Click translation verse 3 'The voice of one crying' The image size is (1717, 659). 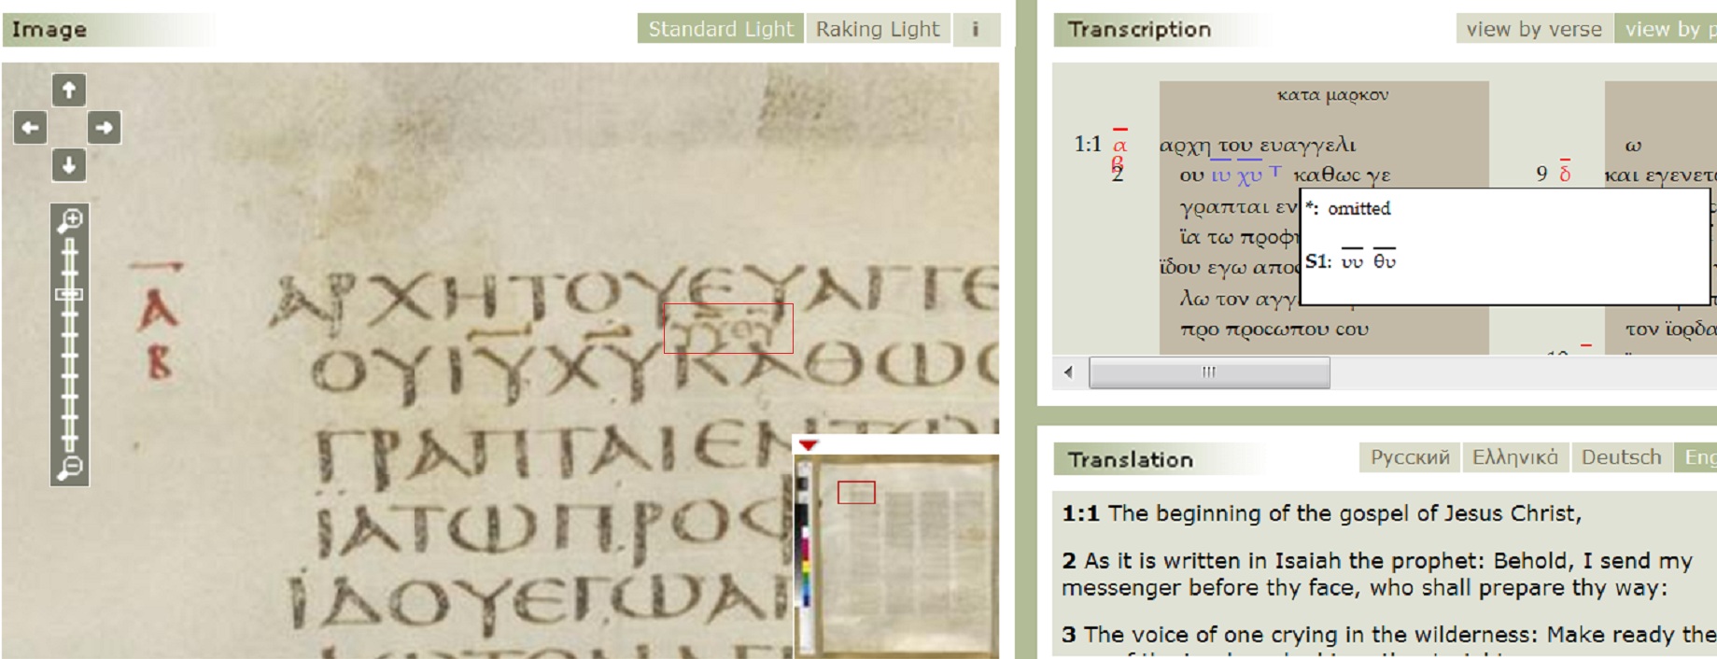1388,635
